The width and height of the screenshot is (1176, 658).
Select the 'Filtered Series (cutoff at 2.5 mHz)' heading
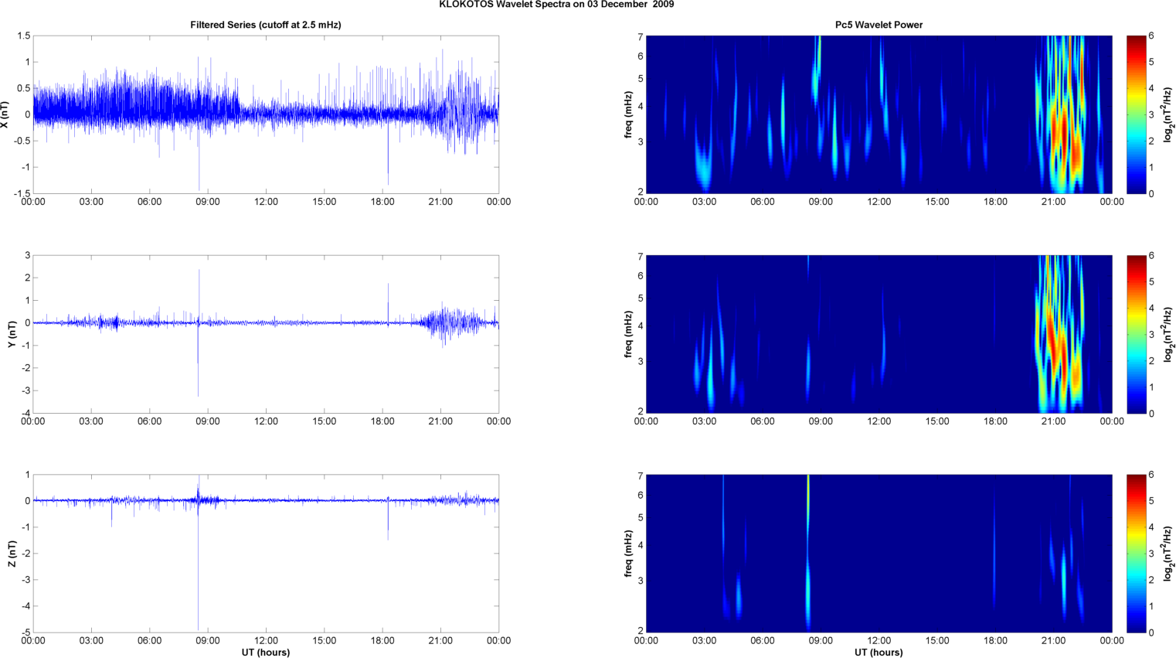pos(266,25)
